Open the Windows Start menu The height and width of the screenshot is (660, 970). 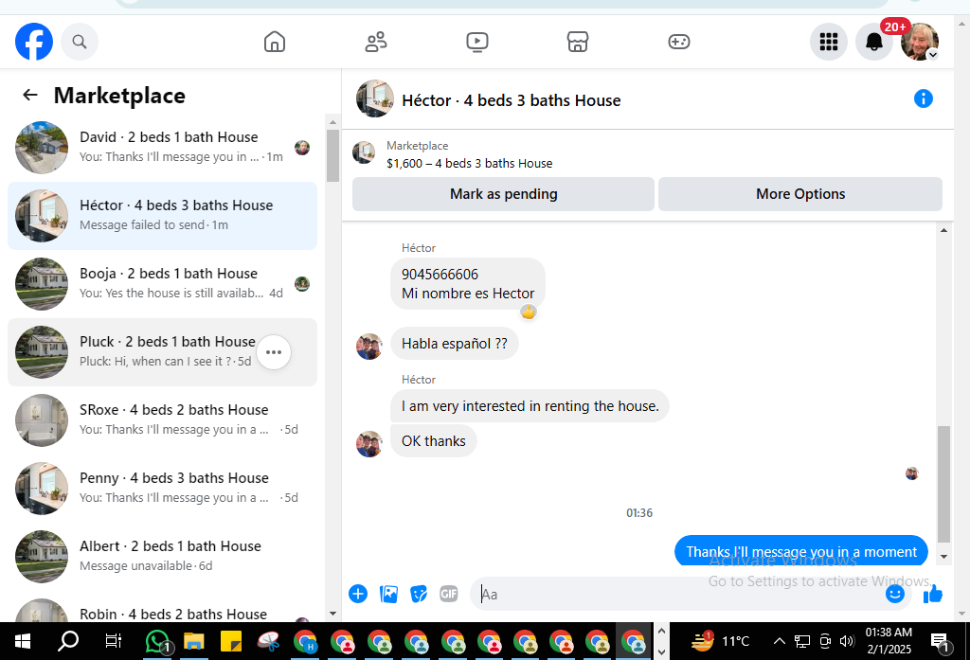click(x=23, y=641)
